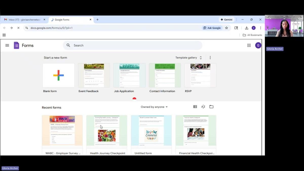
Task: Open the Google apps launcher grid
Action: pyautogui.click(x=249, y=45)
